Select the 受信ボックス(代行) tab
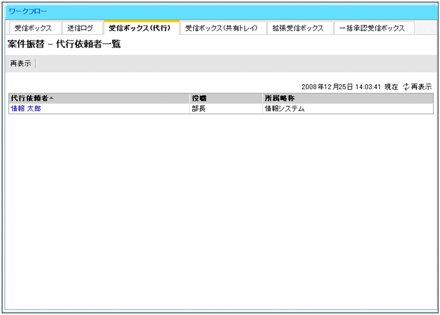This screenshot has width=440, height=315. click(142, 28)
